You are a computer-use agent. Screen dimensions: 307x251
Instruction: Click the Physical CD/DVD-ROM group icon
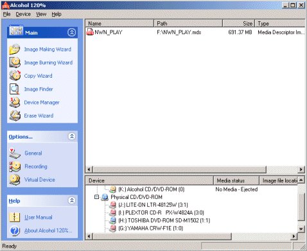[x=105, y=197]
